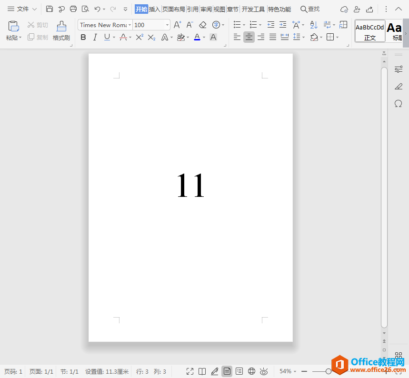Click the decrease indent icon

[271, 25]
